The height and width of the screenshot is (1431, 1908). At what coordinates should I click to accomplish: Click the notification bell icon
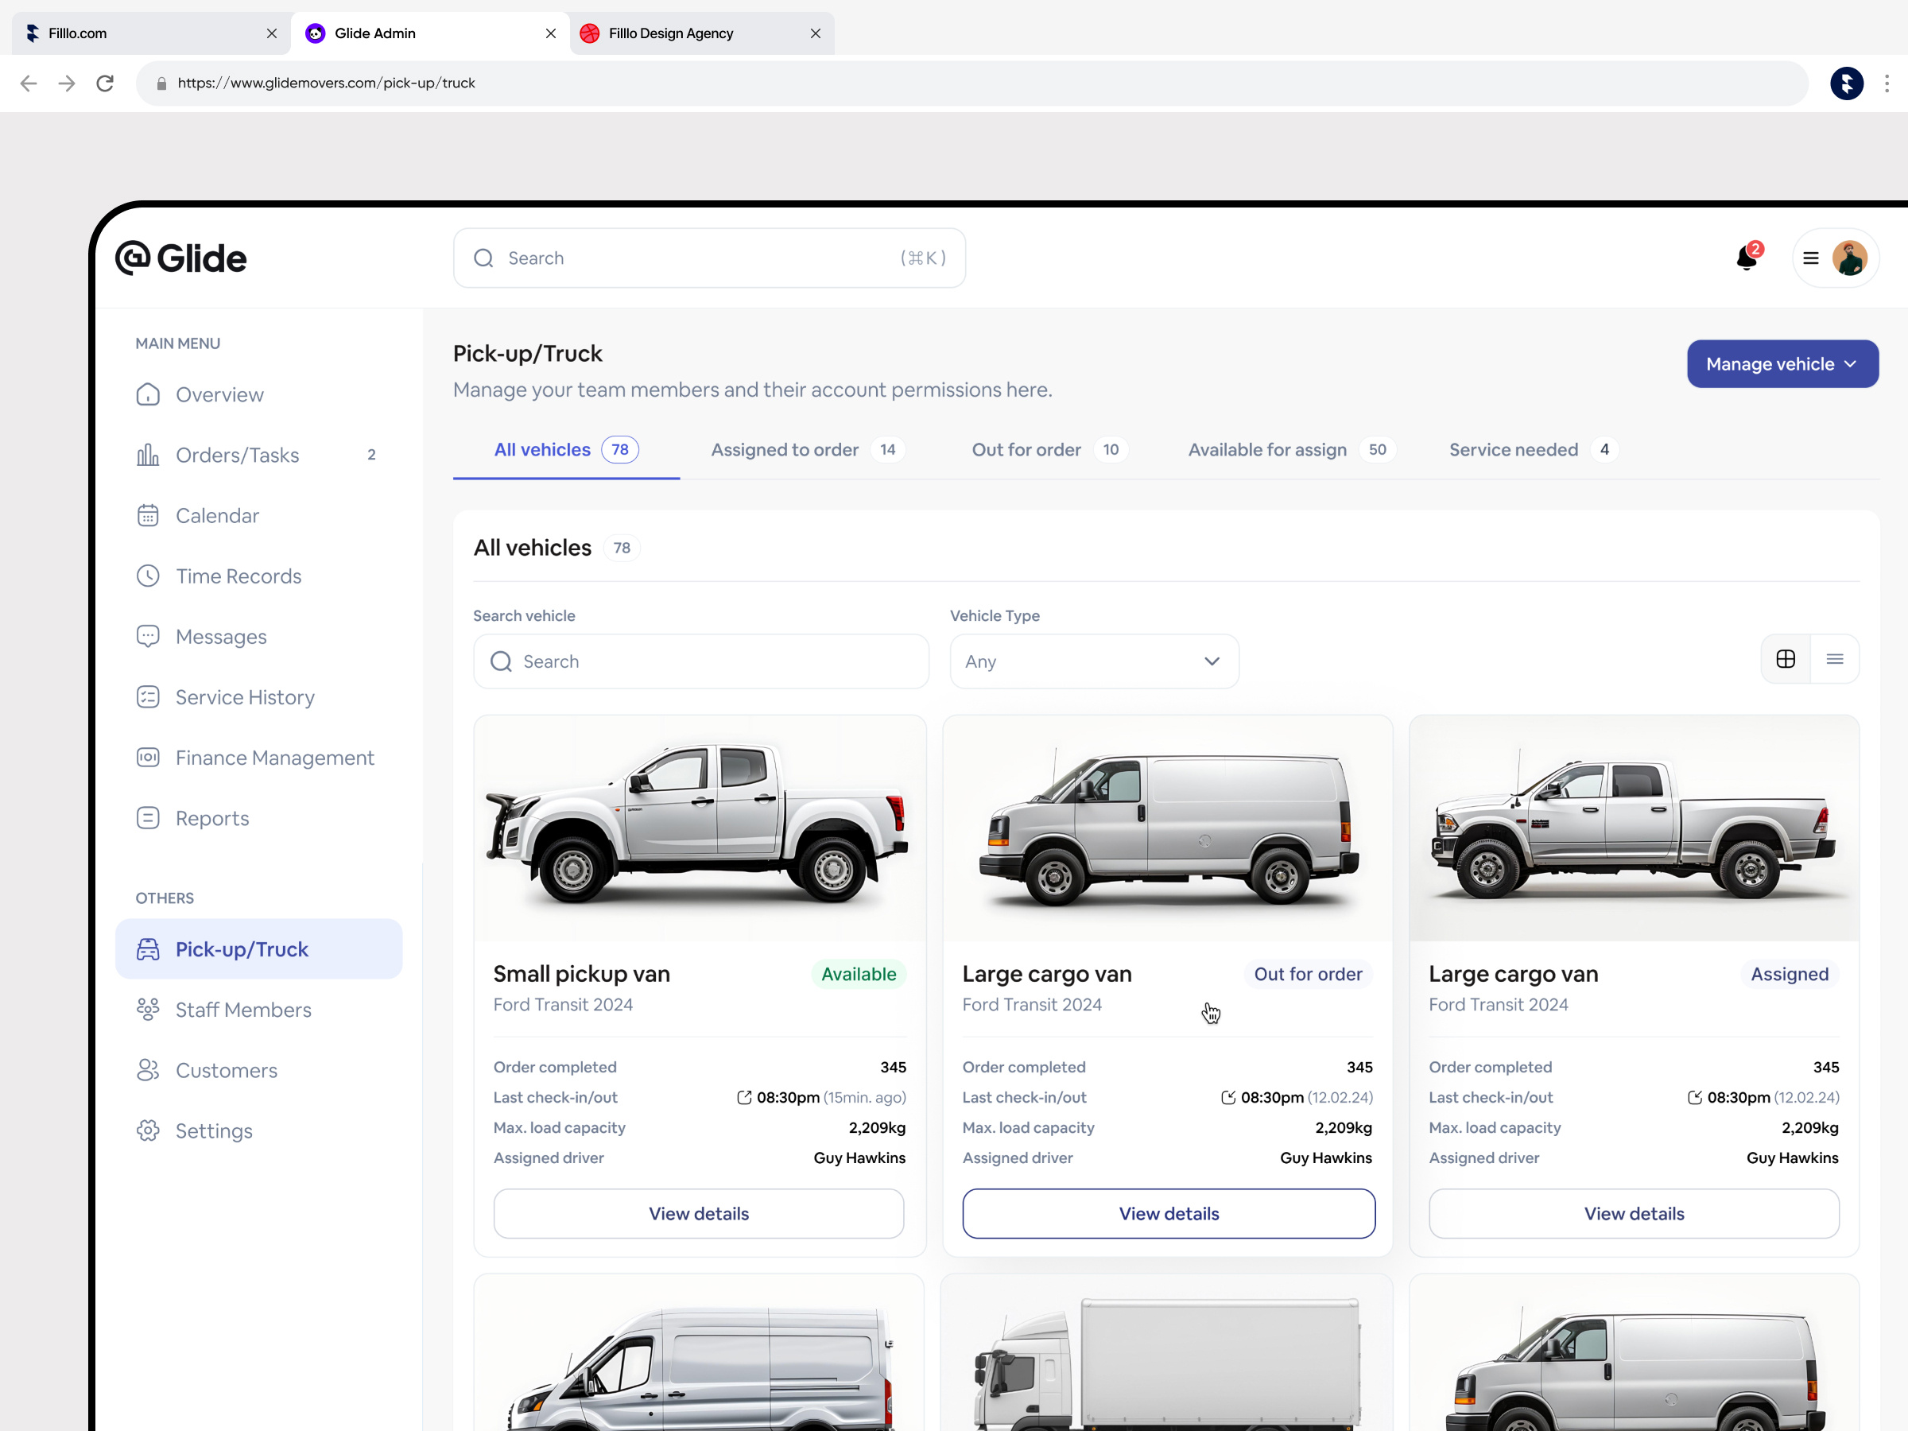click(x=1745, y=257)
